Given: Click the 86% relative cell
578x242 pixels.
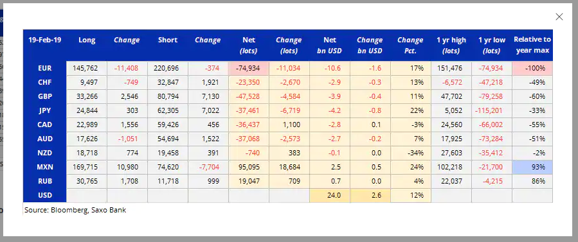Looking at the screenshot, I should [x=532, y=181].
